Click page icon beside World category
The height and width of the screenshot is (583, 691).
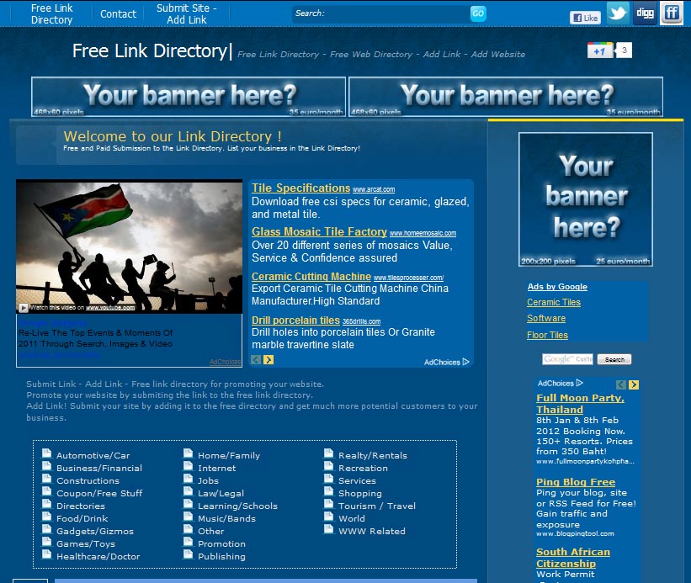tap(329, 517)
